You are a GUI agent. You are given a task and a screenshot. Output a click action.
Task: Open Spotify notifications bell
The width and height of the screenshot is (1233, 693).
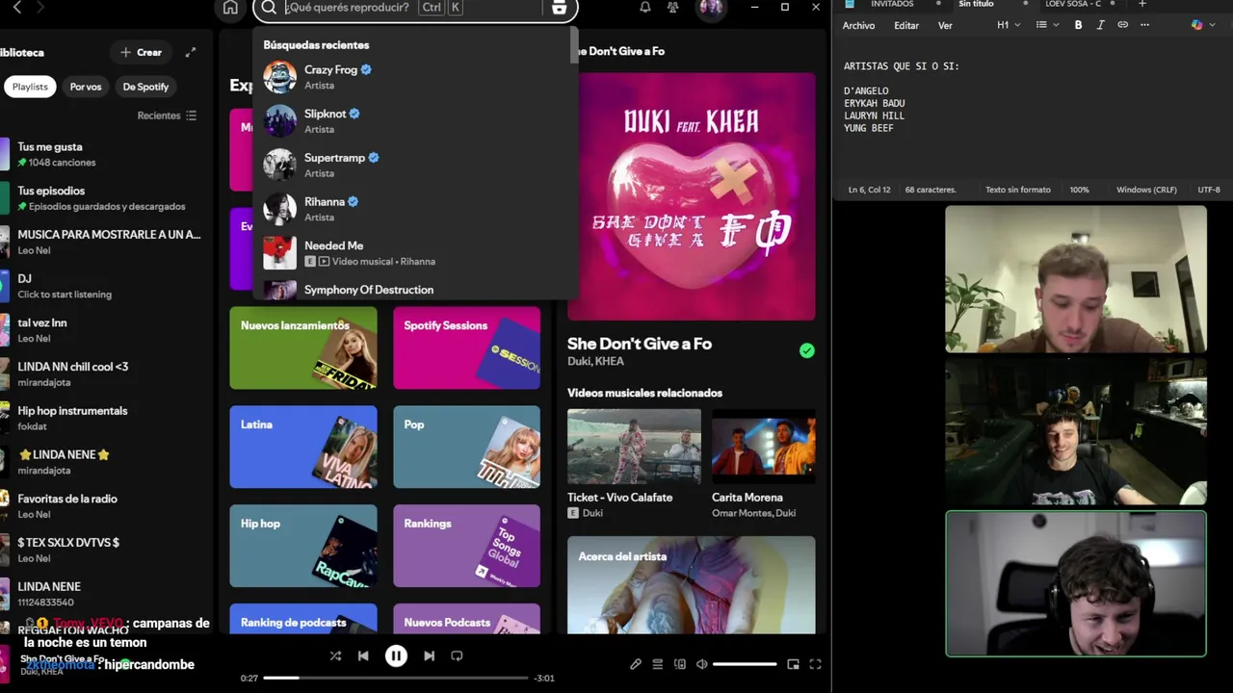645,7
